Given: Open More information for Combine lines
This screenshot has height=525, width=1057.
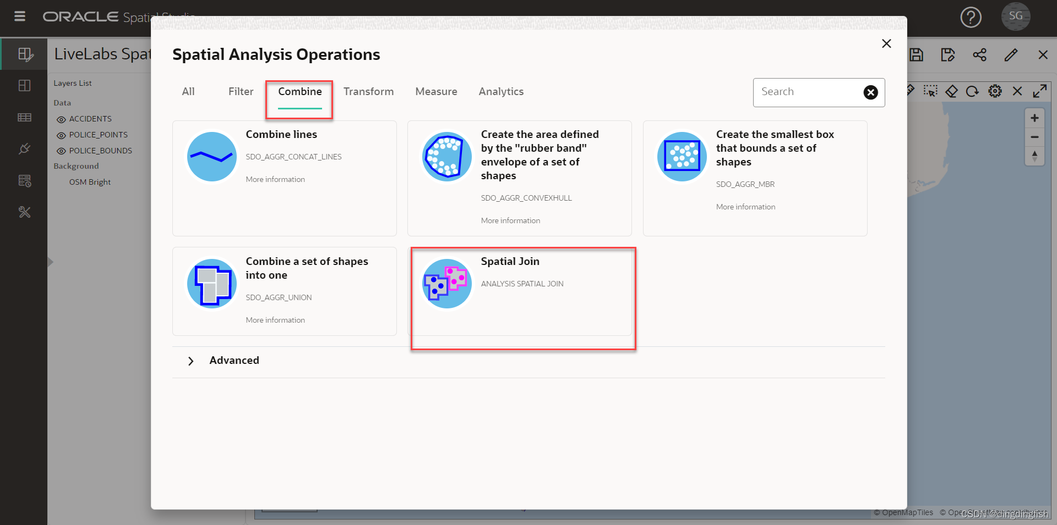Looking at the screenshot, I should tap(275, 180).
